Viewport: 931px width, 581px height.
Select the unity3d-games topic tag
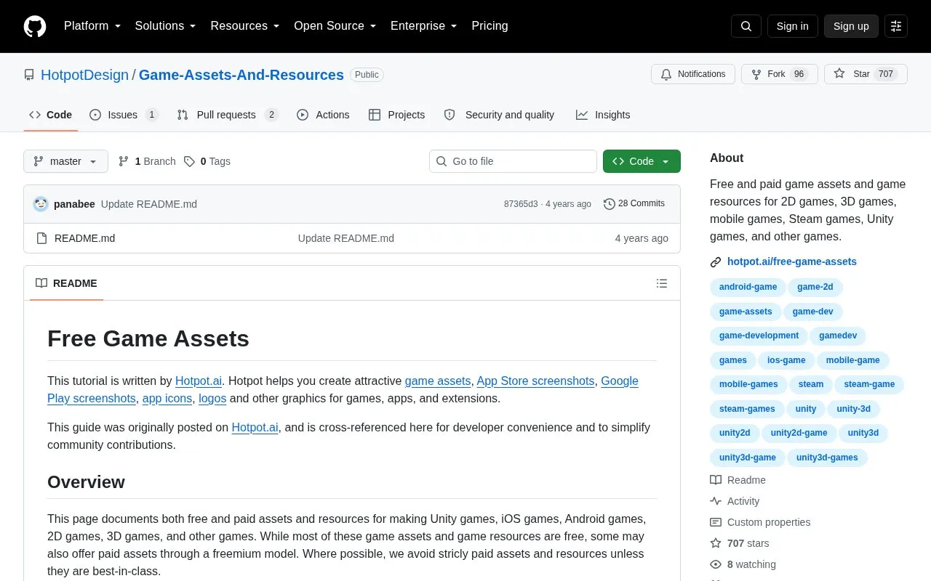pos(827,458)
